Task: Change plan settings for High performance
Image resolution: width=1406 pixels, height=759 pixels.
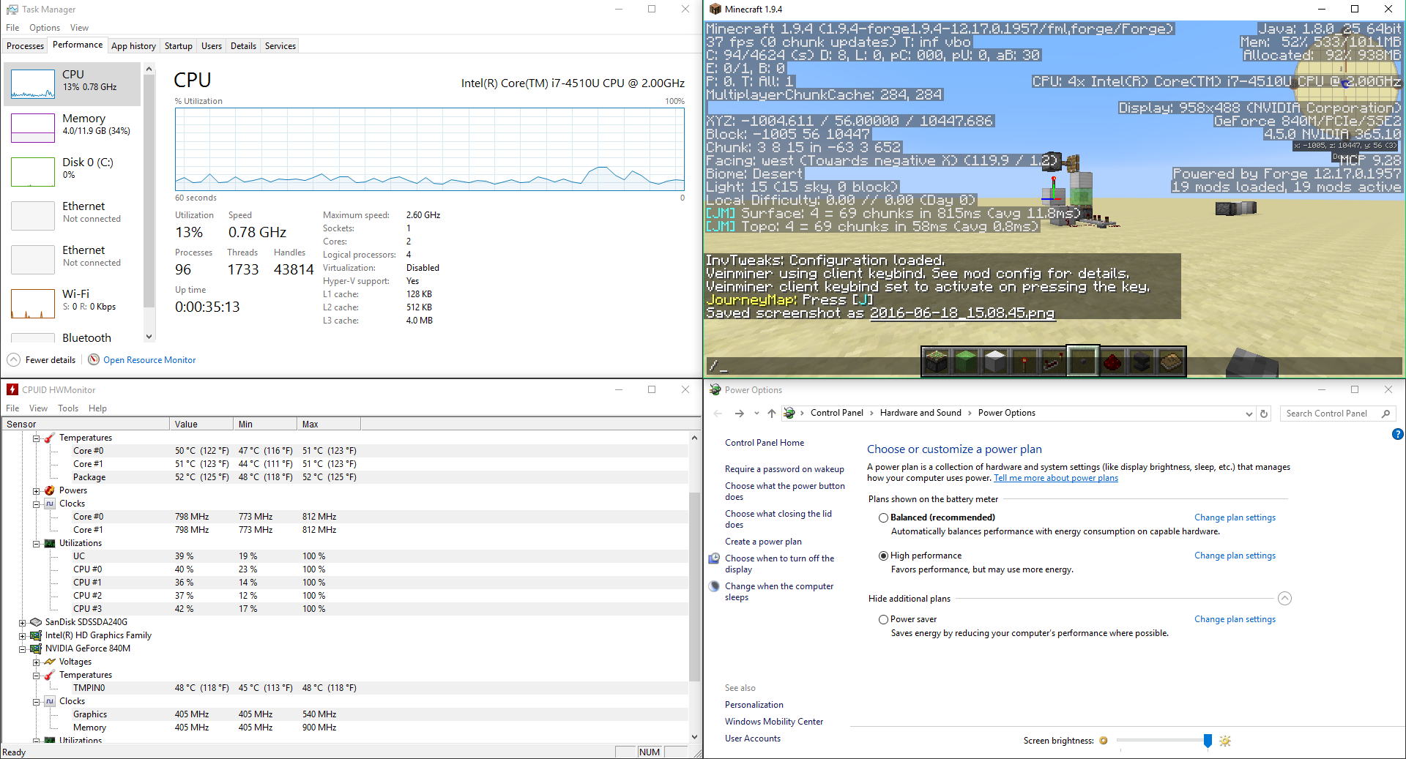Action: pos(1235,556)
